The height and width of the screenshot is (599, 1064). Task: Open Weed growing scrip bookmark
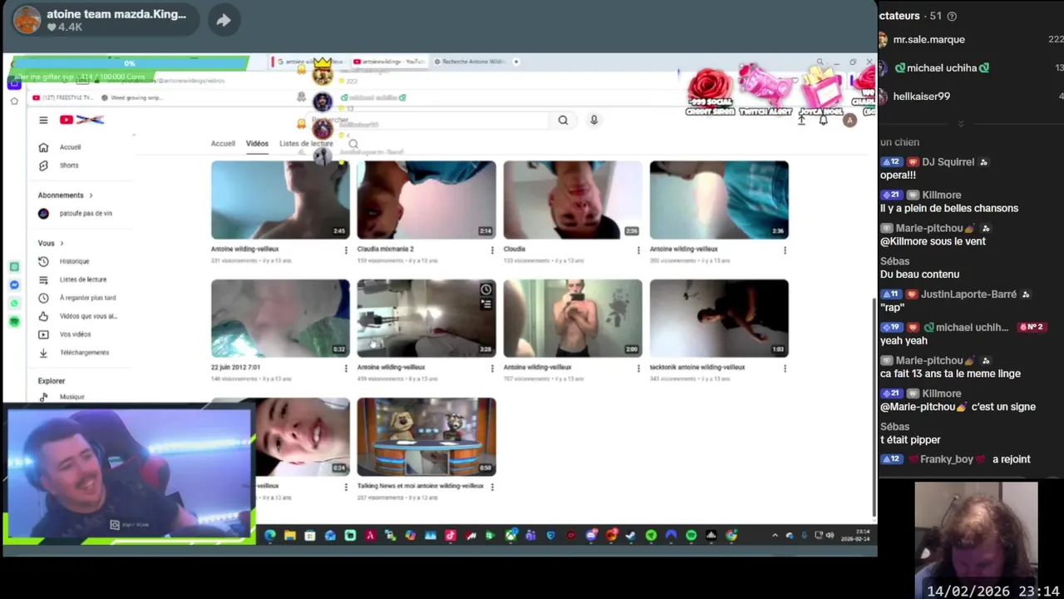pos(131,97)
